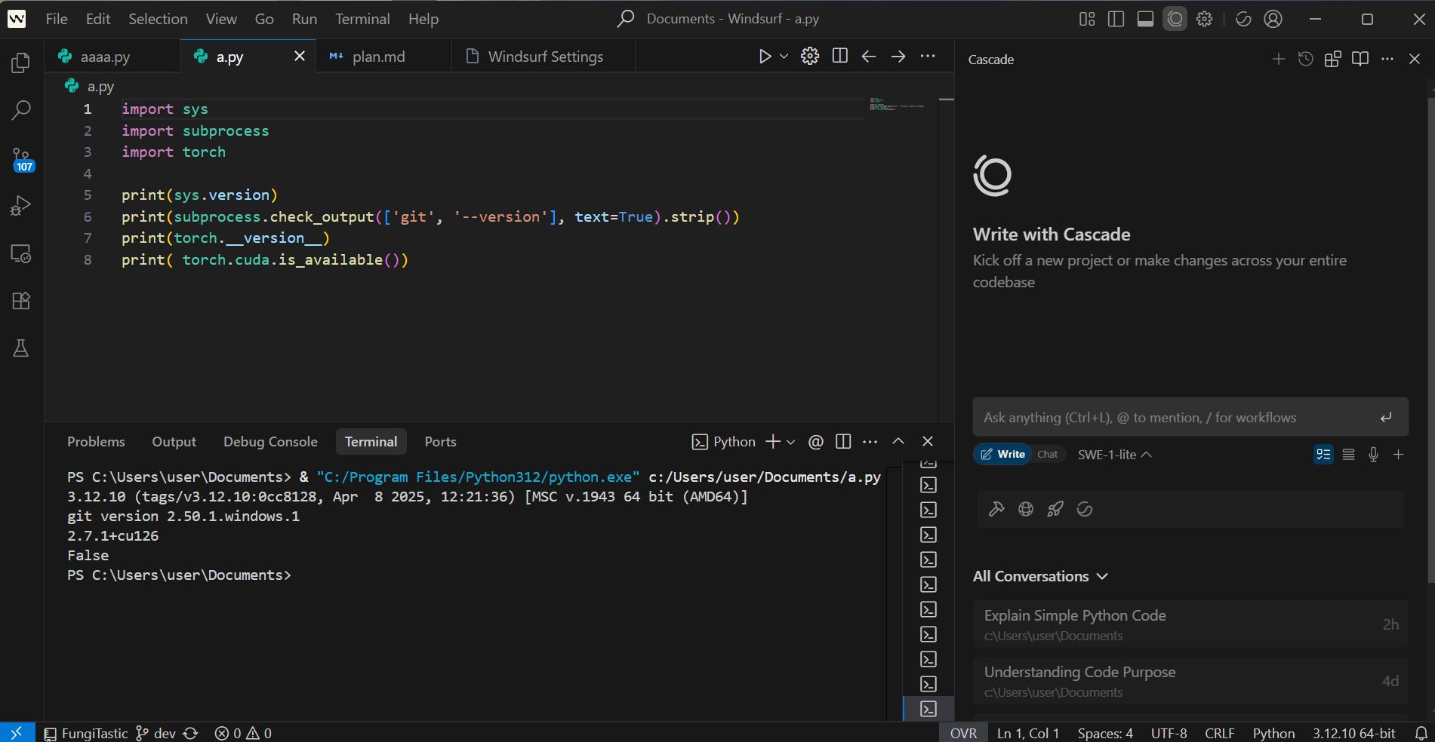Expand the run button dropdown arrow

click(784, 57)
